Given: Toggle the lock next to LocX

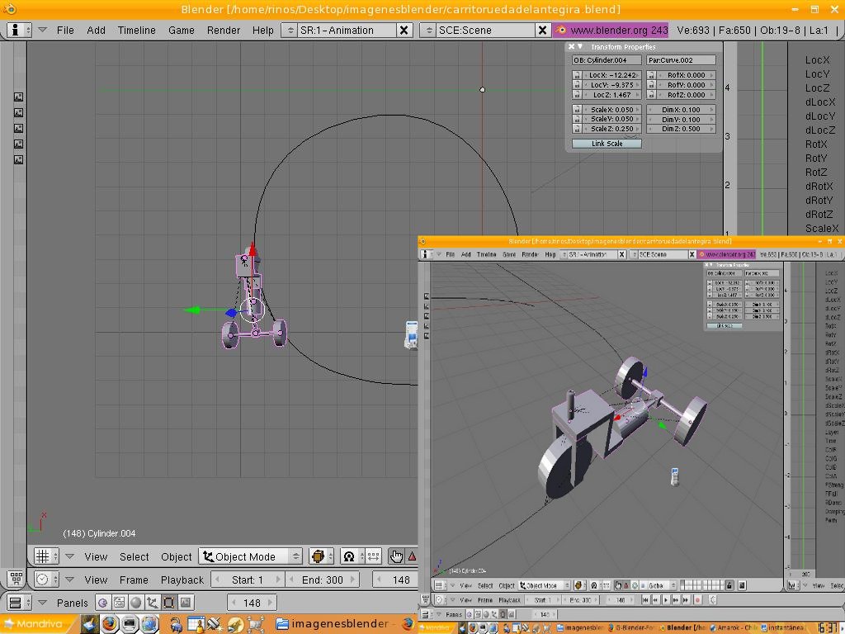Looking at the screenshot, I should point(577,75).
